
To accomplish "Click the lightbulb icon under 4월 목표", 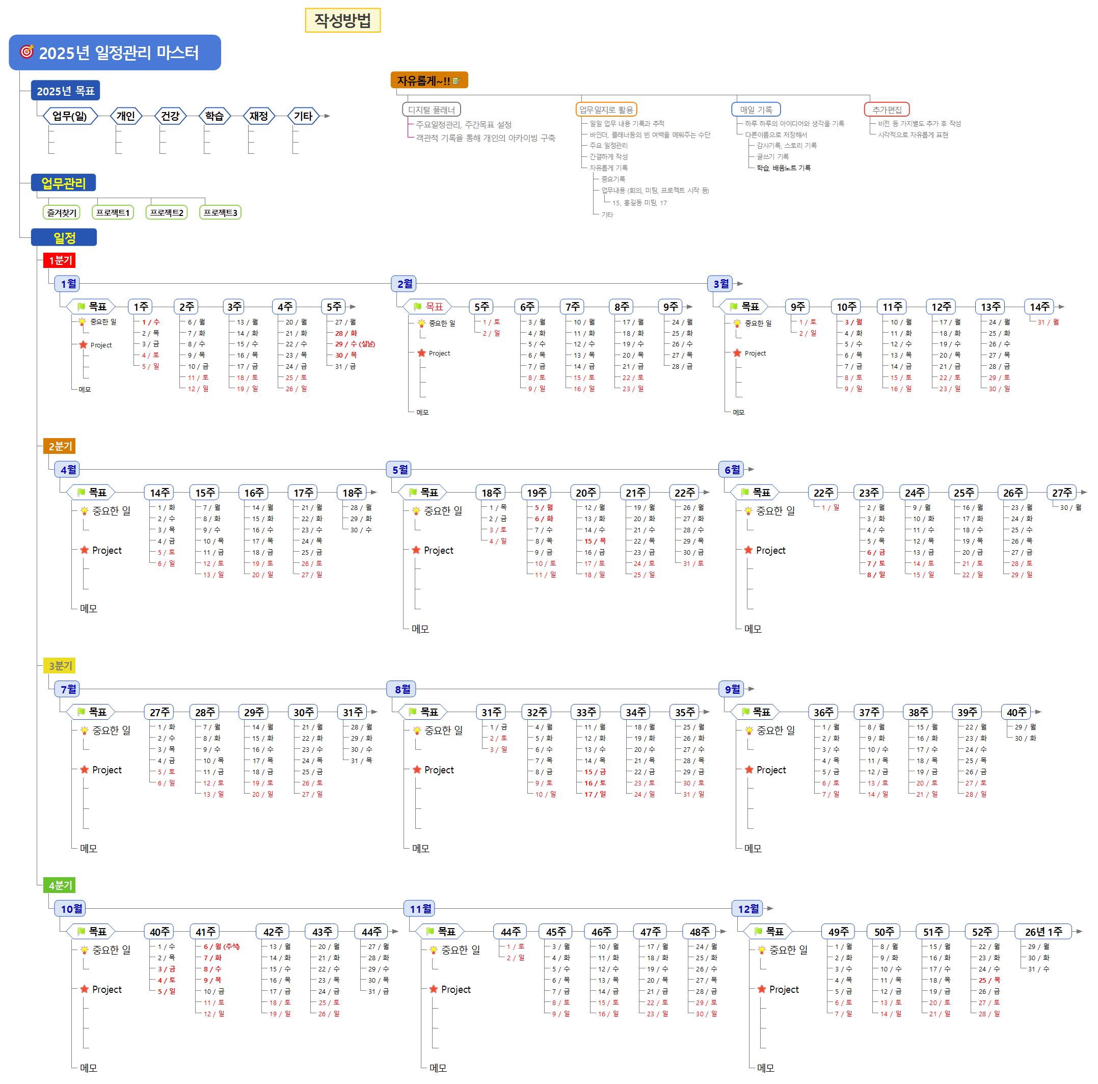I will point(84,511).
